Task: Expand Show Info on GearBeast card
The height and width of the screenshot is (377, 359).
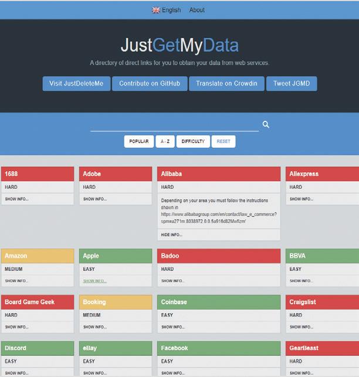Action: 302,373
